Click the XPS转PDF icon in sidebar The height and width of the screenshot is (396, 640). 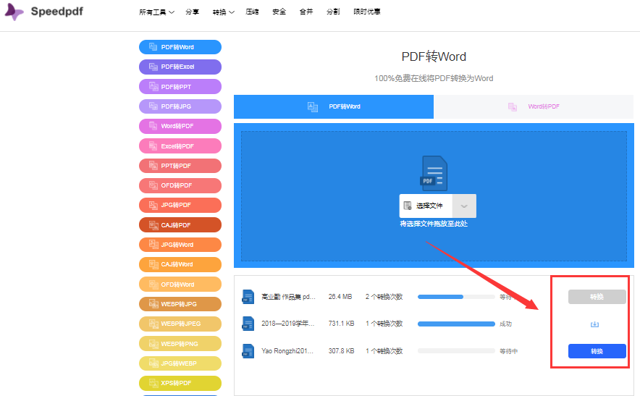click(x=153, y=383)
